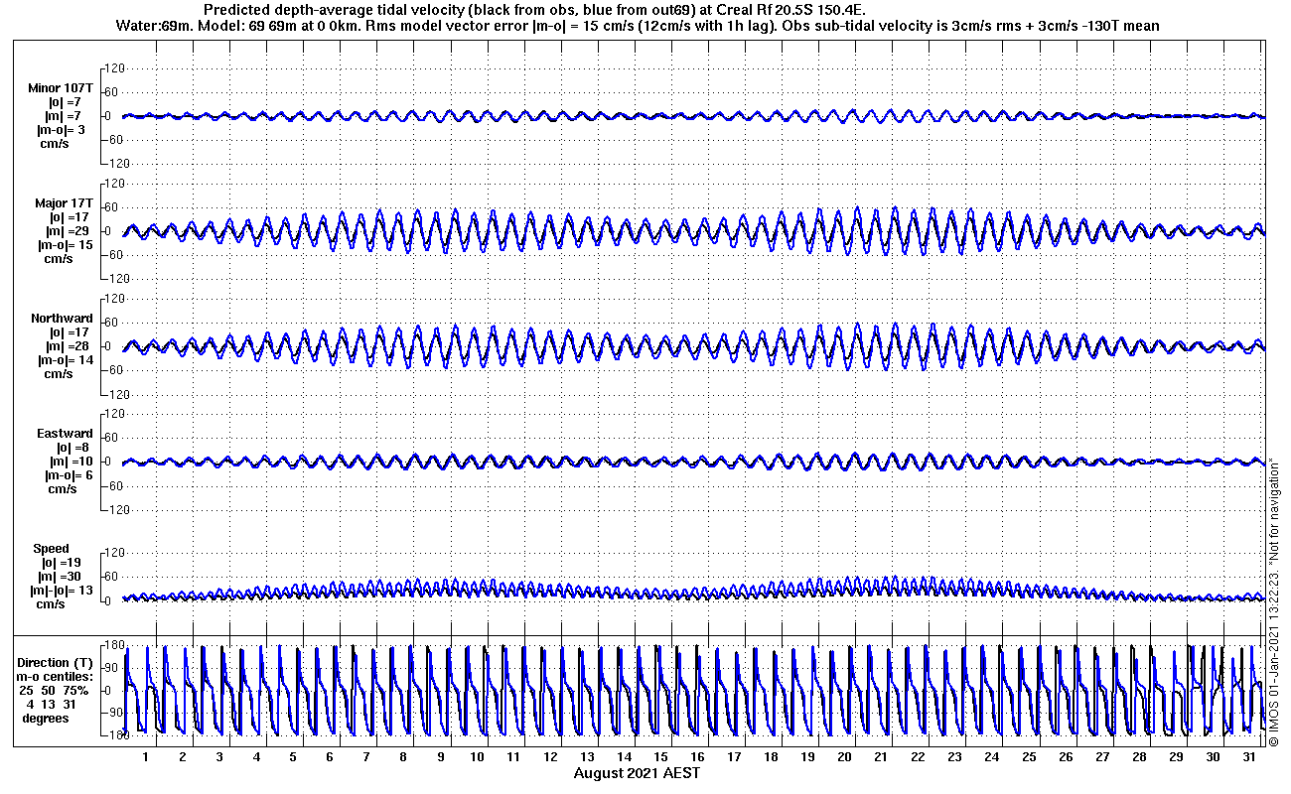Click the '|m-o|= 14' value under Northward

point(66,360)
